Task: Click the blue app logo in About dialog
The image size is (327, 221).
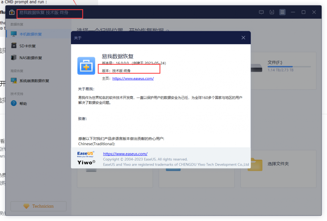Action: tap(86, 67)
